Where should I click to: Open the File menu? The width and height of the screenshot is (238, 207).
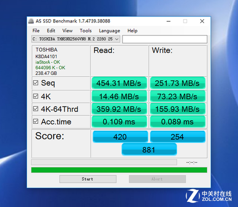[36, 31]
